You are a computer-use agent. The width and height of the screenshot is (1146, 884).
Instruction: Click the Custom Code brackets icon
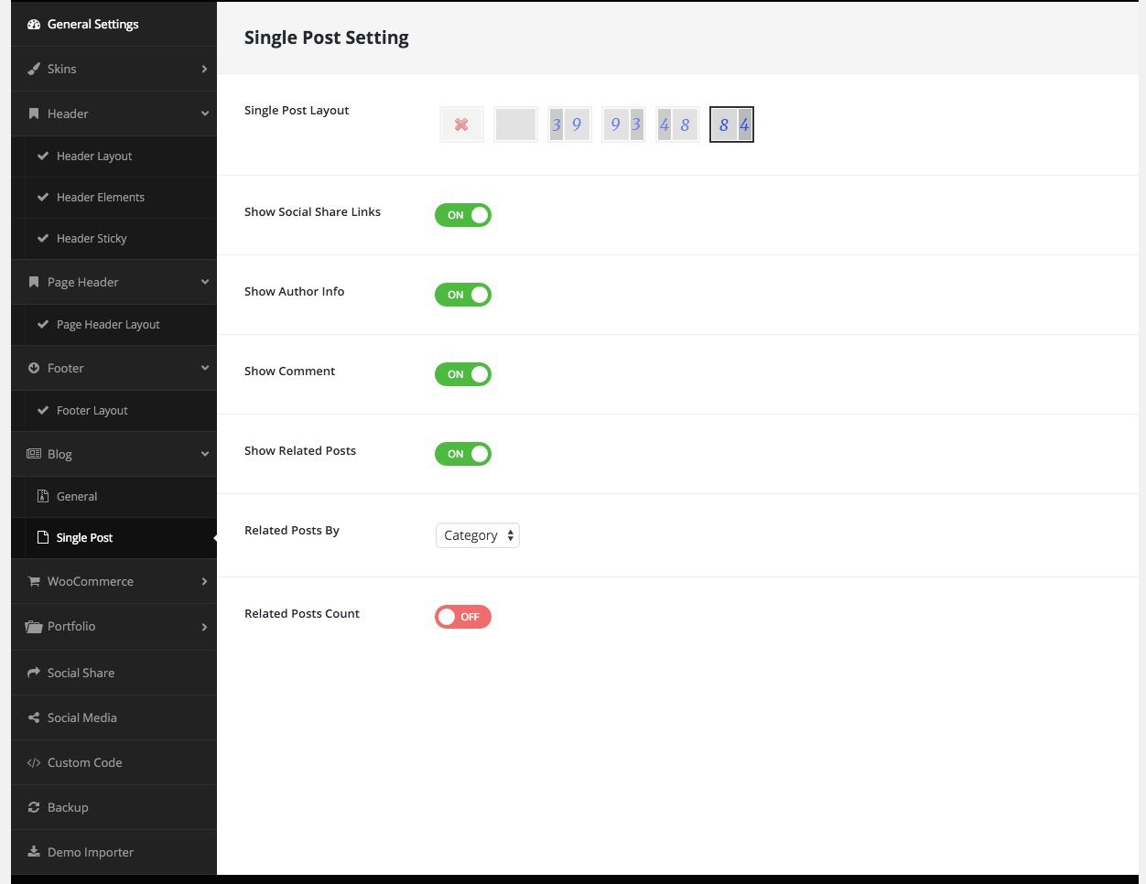pos(34,763)
